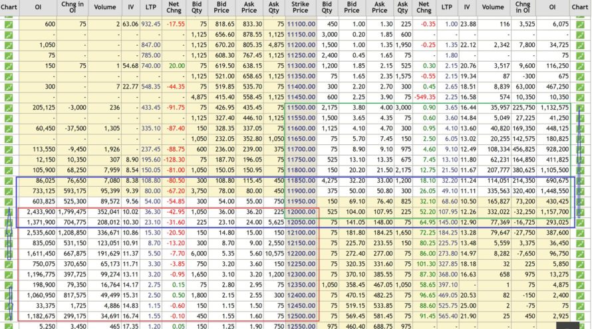Open the calls chart icon for strike 11700.00
The height and width of the screenshot is (329, 592).
[8, 150]
